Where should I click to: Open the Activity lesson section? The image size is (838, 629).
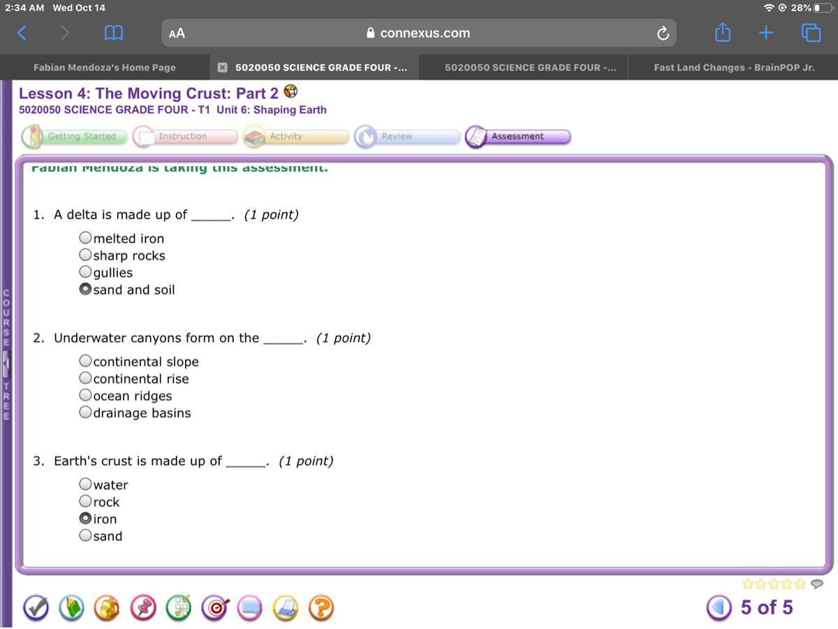point(296,136)
